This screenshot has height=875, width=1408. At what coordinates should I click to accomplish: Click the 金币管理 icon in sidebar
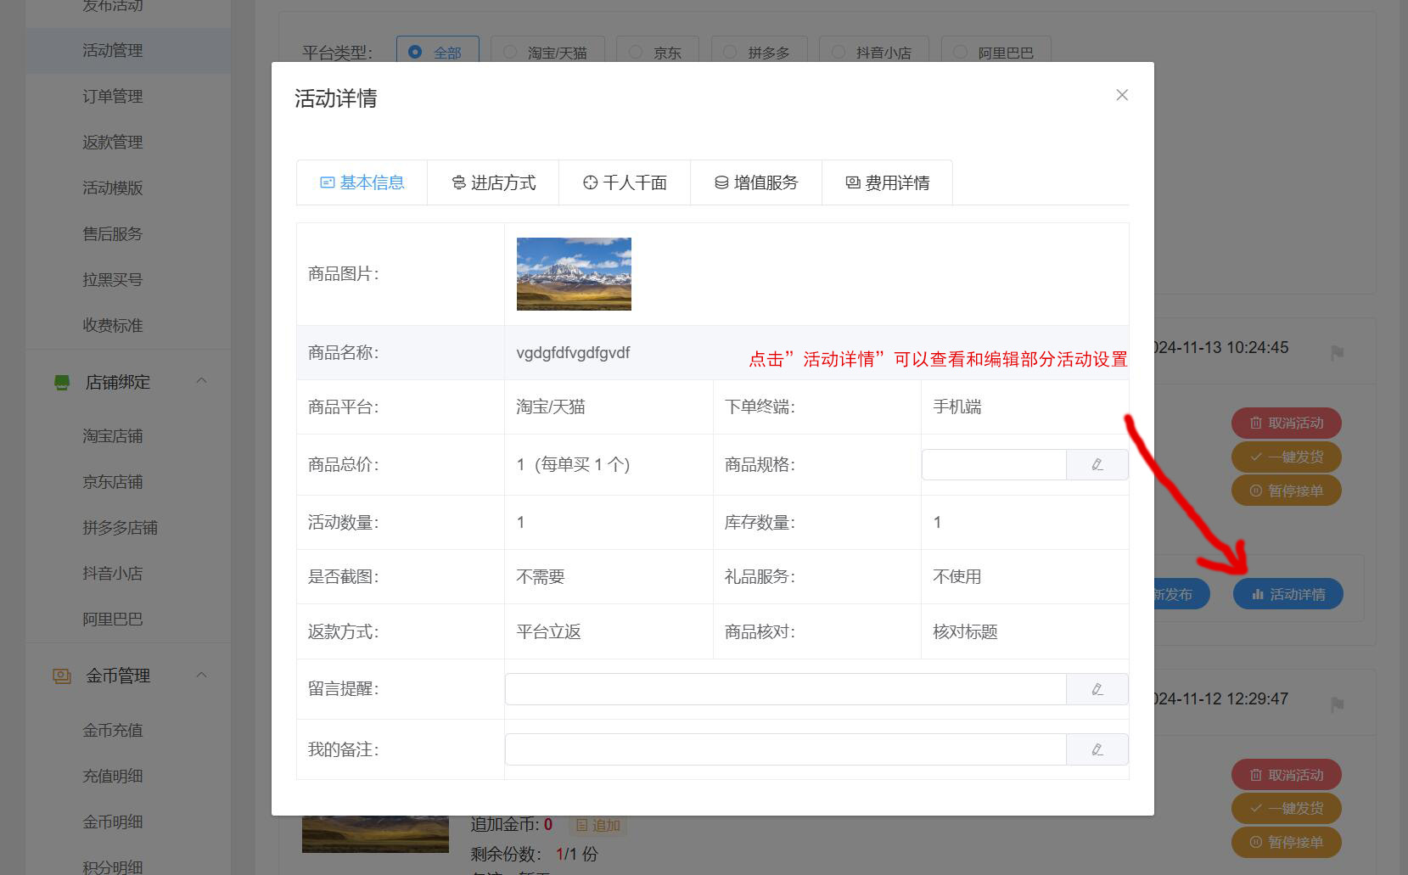tap(62, 676)
